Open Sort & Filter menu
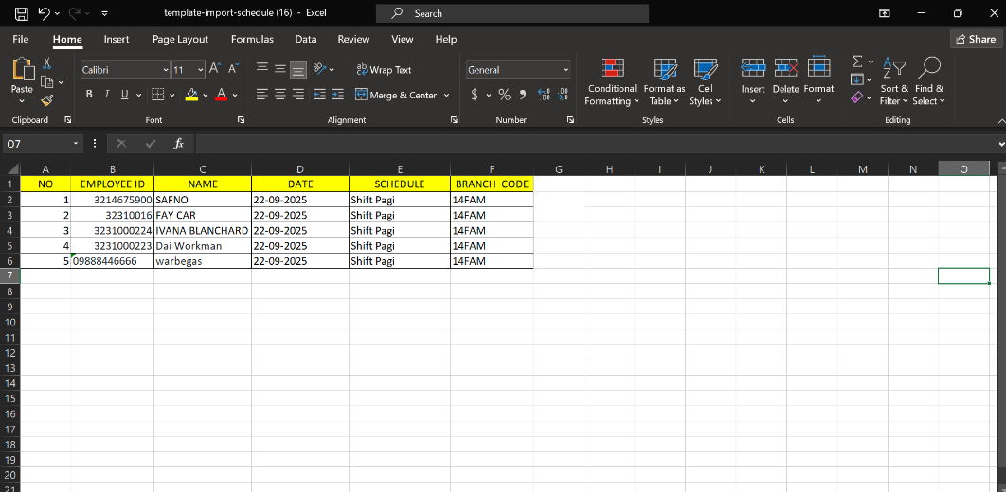This screenshot has width=1006, height=492. pos(894,81)
